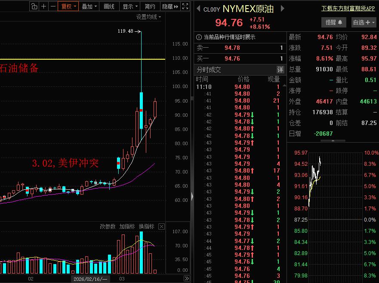This screenshot has height=283, width=379.
Task: Click the 分时成交 section title
Action: click(x=209, y=70)
